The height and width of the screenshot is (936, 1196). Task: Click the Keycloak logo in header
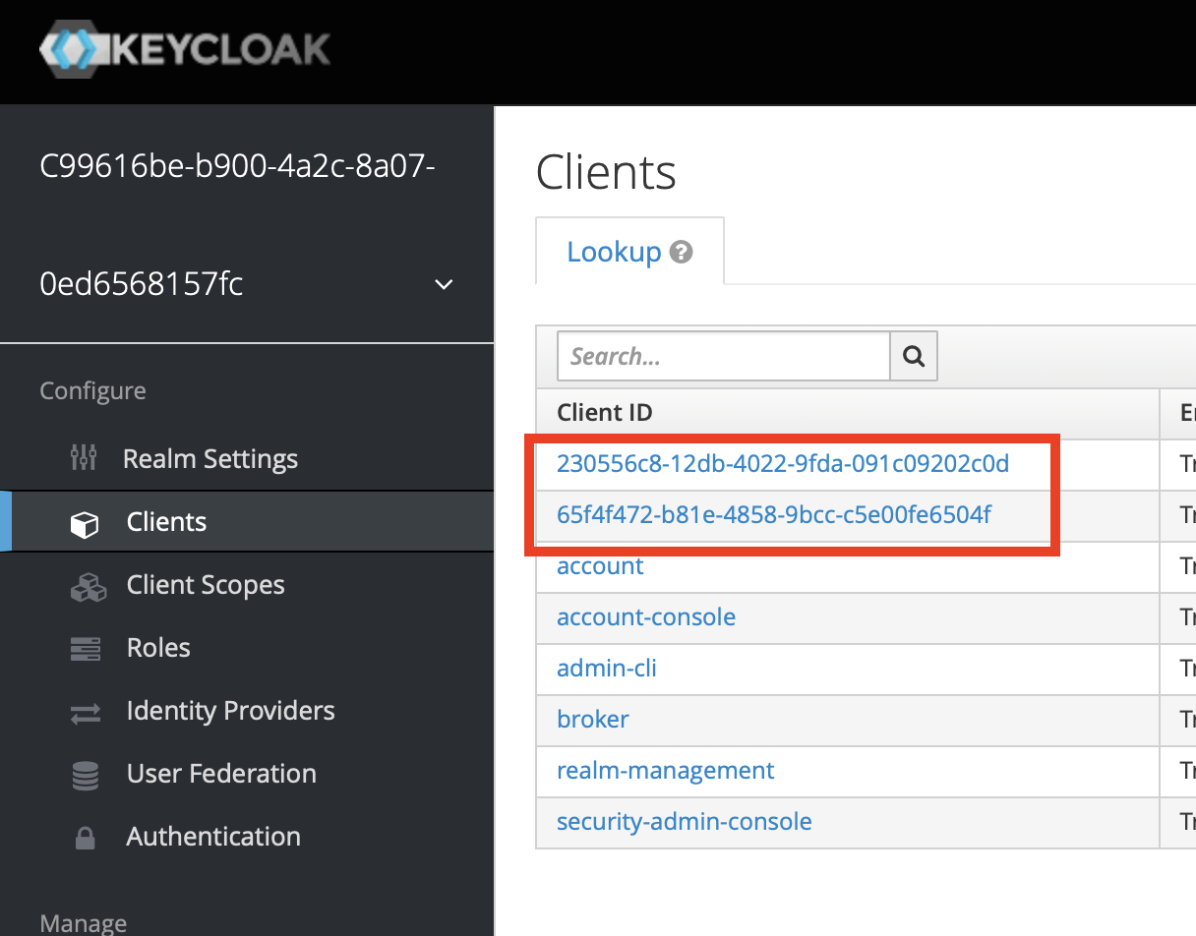pyautogui.click(x=185, y=50)
